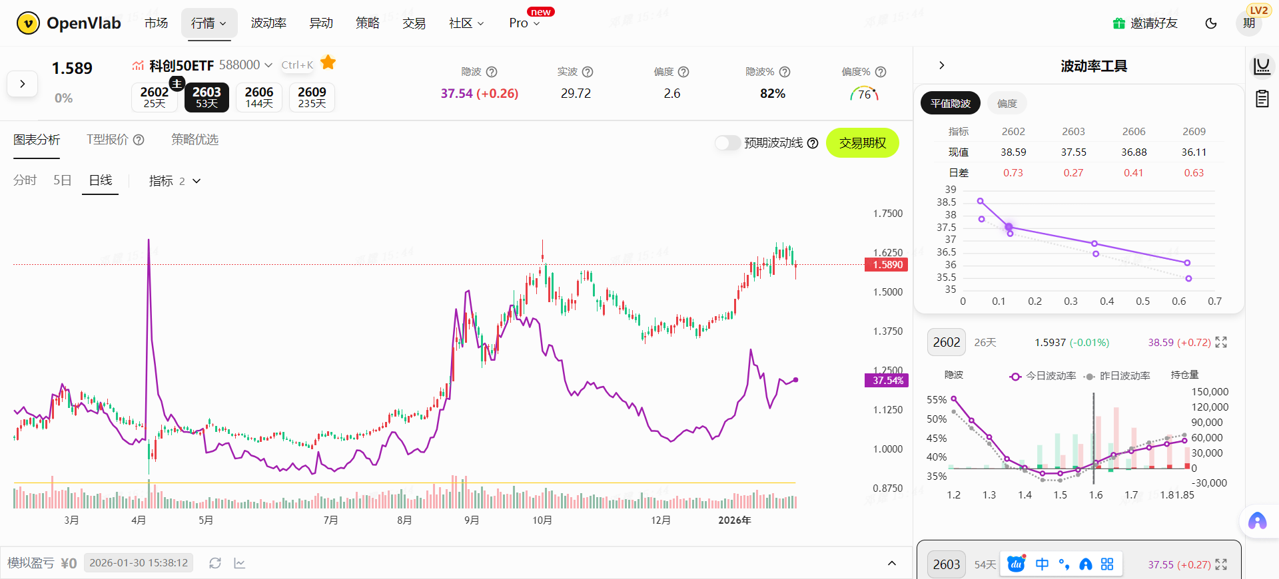Image resolution: width=1279 pixels, height=579 pixels.
Task: Select the 偏度 pill in volatility tools
Action: pos(1007,103)
